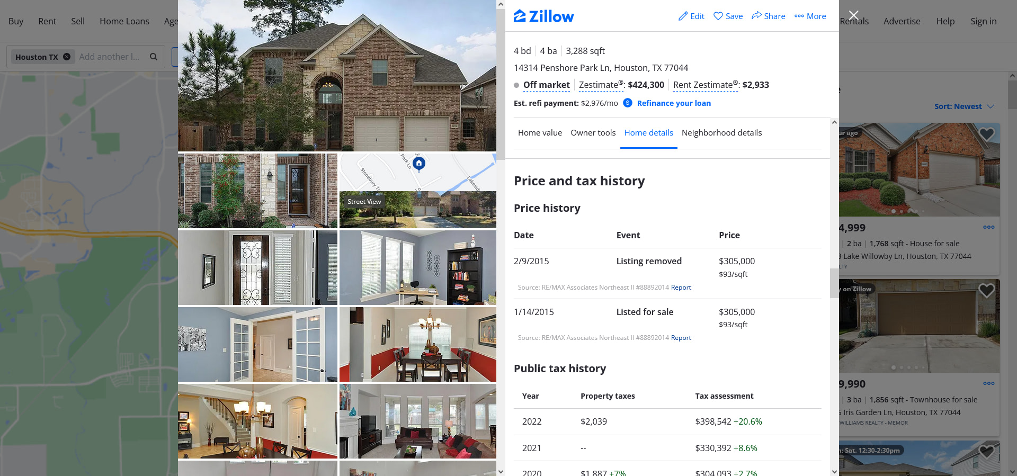Favorite the open house listing at bottom

(986, 452)
